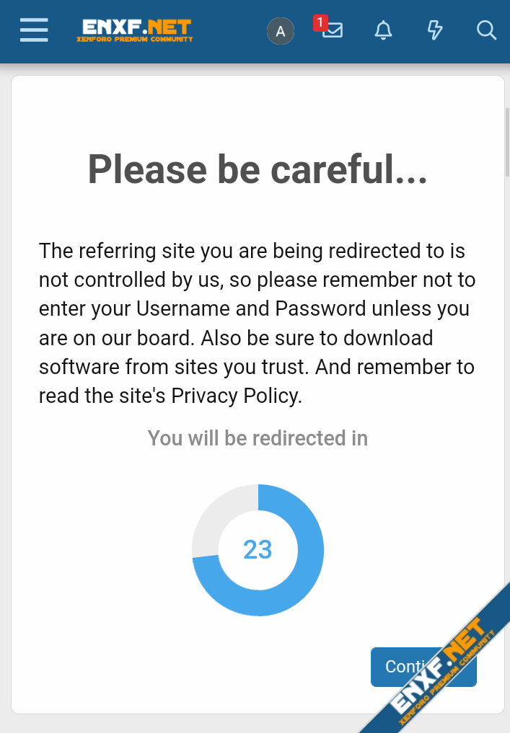The width and height of the screenshot is (510, 733).
Task: Click the page's vertical scrollbar thumb
Action: [x=507, y=141]
